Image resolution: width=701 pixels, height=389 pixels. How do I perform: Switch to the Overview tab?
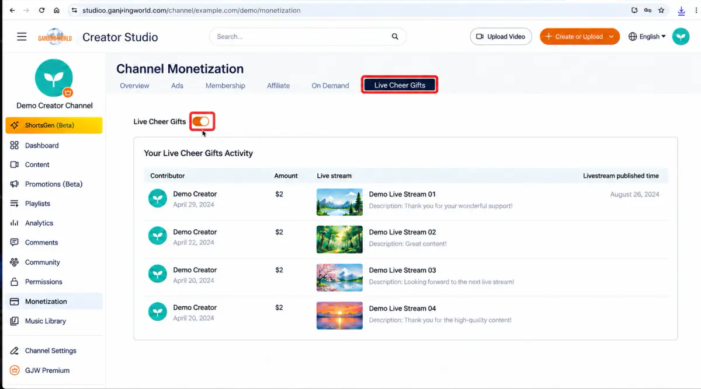pos(134,86)
